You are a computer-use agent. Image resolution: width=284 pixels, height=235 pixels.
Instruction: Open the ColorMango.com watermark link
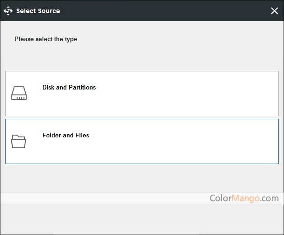click(x=244, y=198)
